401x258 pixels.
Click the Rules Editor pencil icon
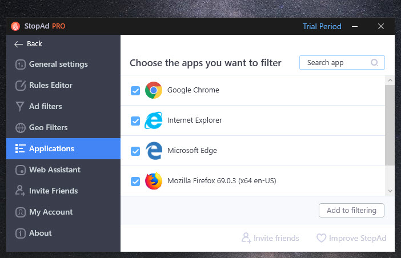point(21,85)
